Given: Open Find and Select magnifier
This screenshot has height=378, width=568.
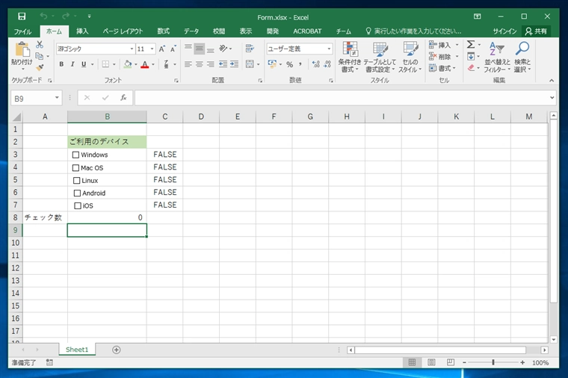Looking at the screenshot, I should [522, 58].
